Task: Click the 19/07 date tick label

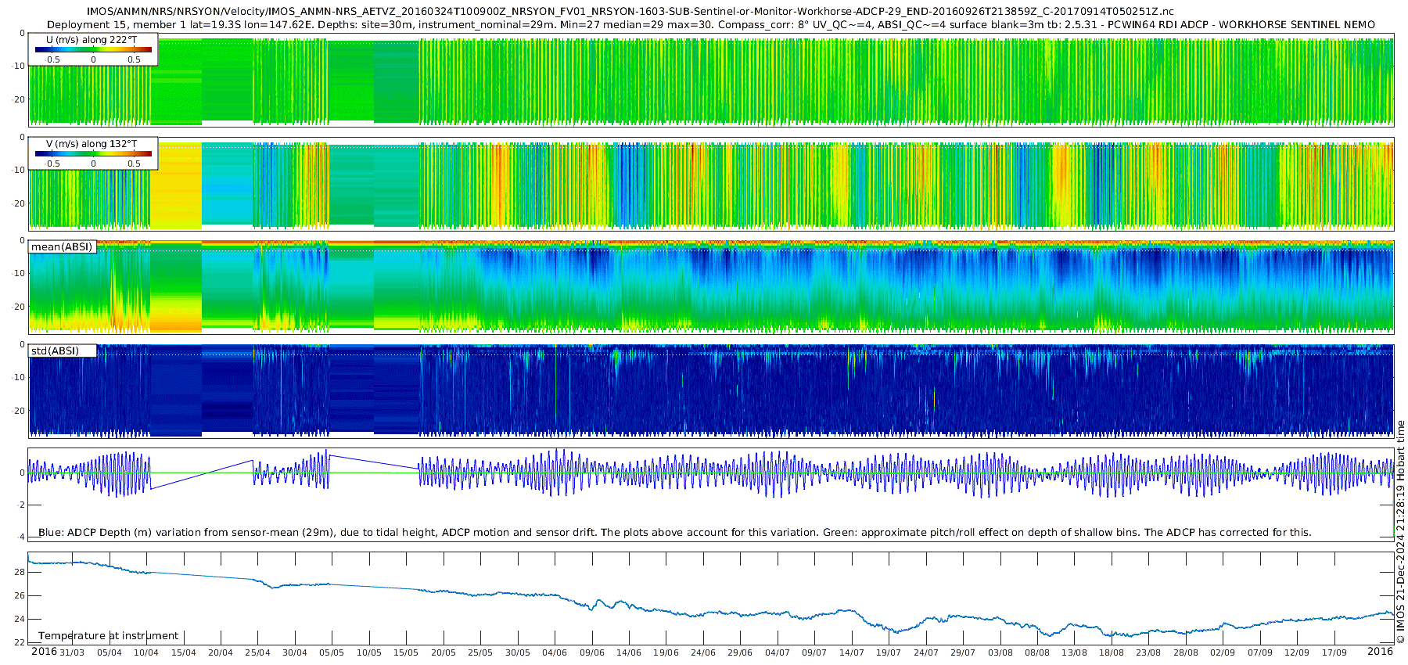Action: [x=889, y=652]
